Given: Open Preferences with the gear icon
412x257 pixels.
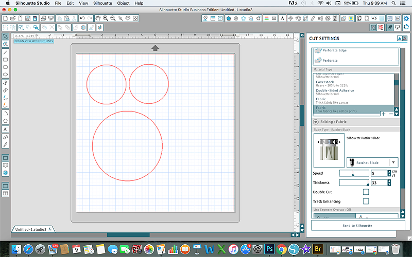Looking at the screenshot, I should (406, 19).
